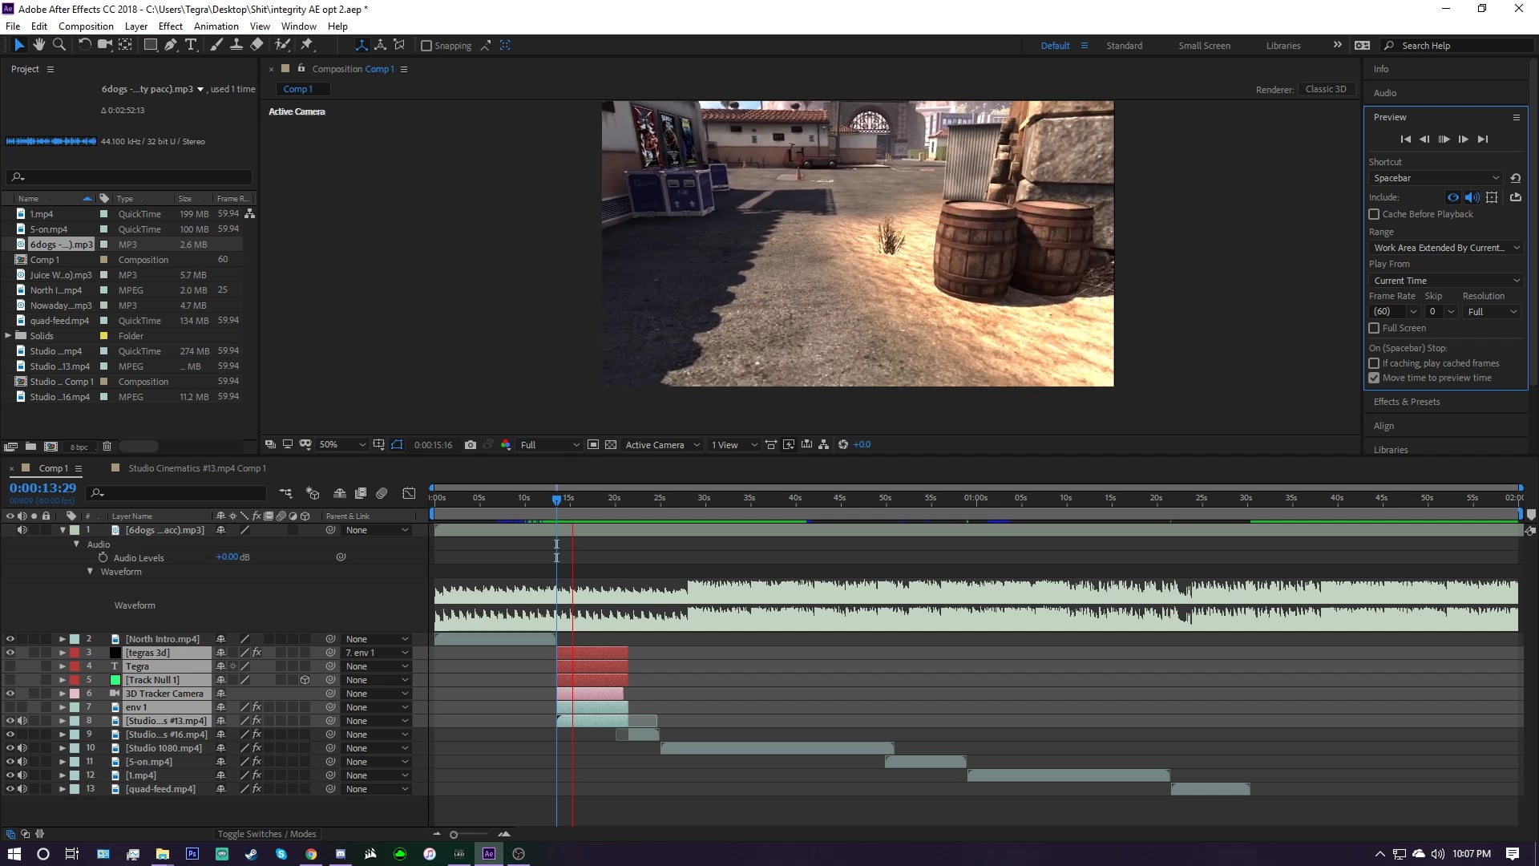Select the Puppet Pin tool
The height and width of the screenshot is (866, 1539).
(x=306, y=46)
